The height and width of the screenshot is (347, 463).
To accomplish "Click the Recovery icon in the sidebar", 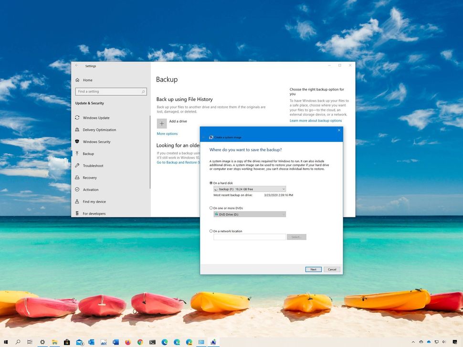I will point(77,177).
